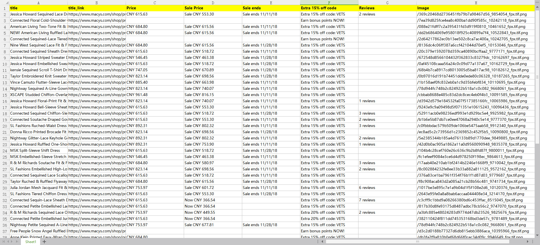Select price cell 'CNY 885.40'
This screenshot has width=540, height=245.
(x=155, y=83)
